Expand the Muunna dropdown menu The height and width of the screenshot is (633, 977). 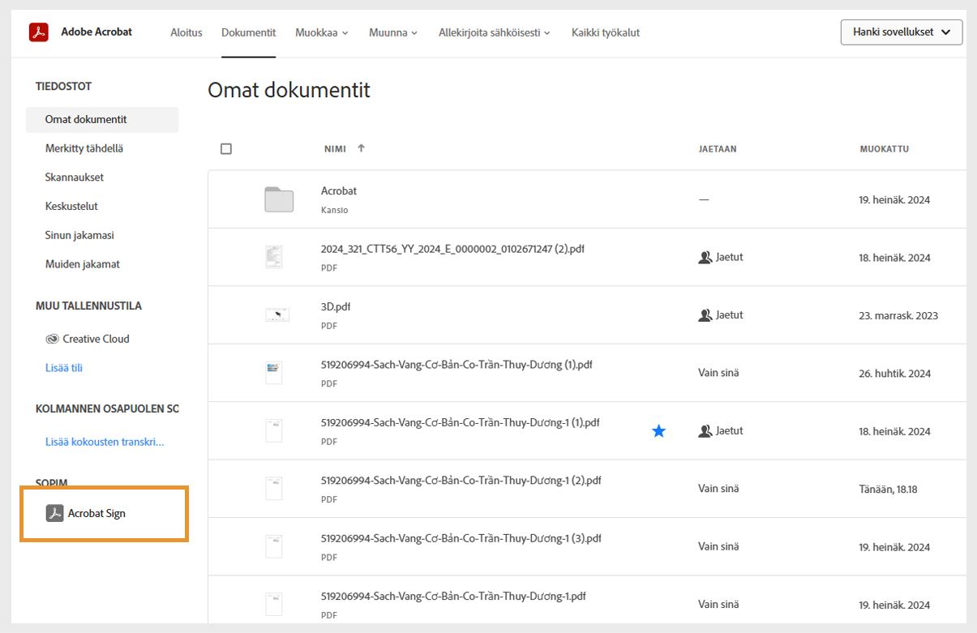tap(393, 32)
